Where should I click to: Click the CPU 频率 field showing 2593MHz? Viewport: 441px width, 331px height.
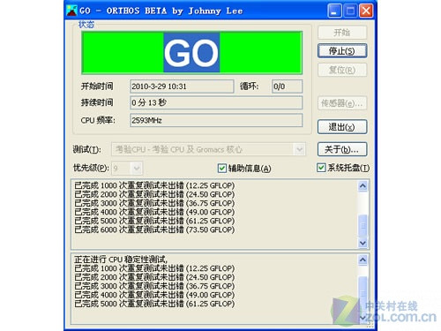click(216, 120)
